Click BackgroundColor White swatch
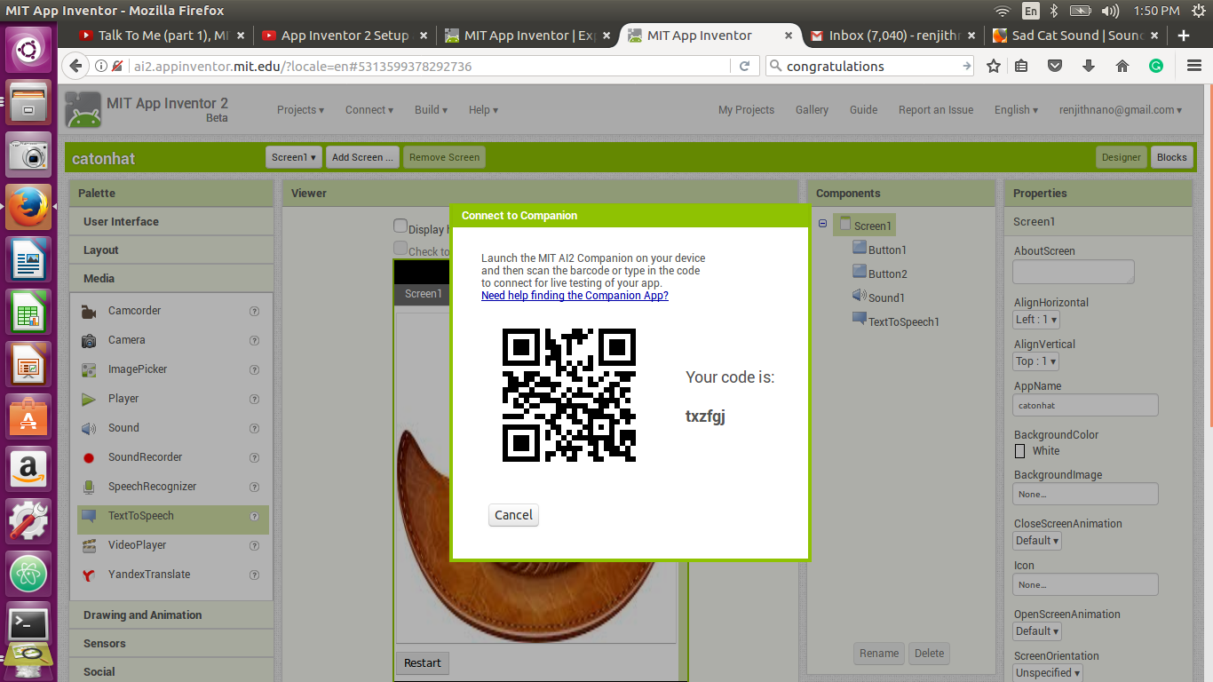 click(1019, 451)
